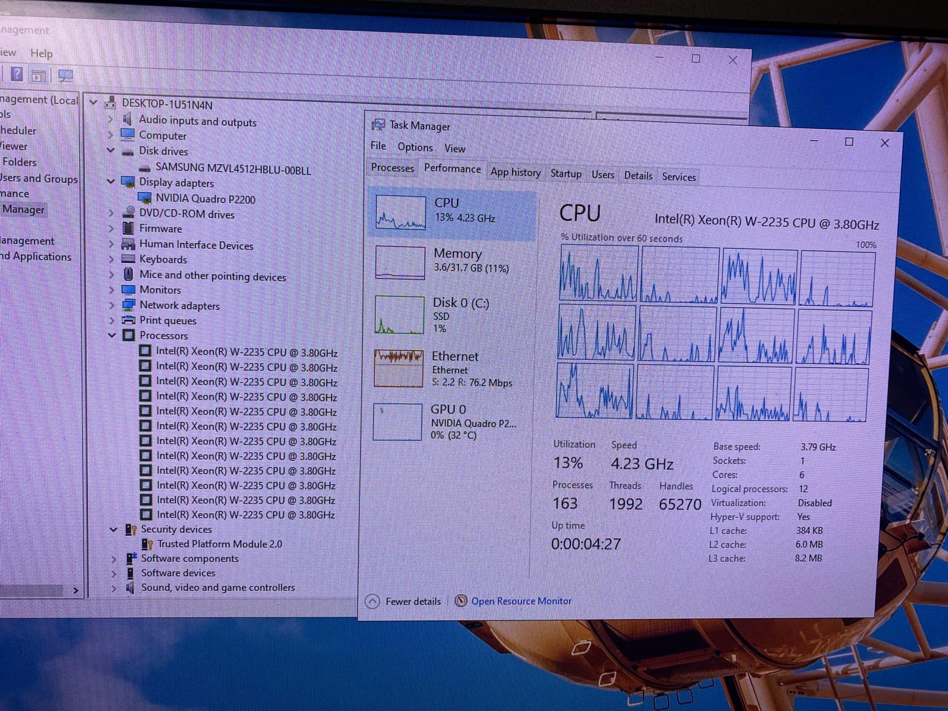Click the document icon in the toolbar
This screenshot has width=948, height=711.
[39, 75]
